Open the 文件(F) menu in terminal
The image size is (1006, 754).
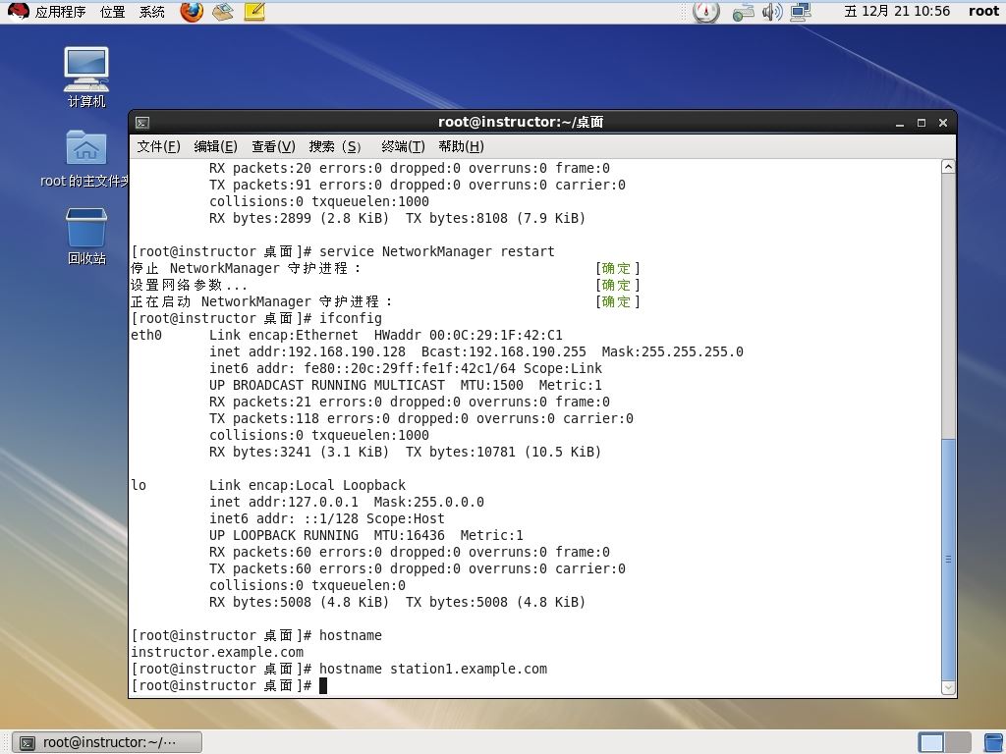[158, 147]
